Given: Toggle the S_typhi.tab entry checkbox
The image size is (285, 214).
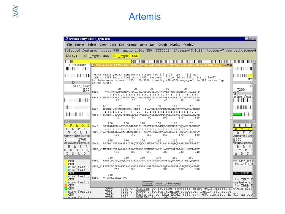Looking at the screenshot, I should (x=114, y=56).
